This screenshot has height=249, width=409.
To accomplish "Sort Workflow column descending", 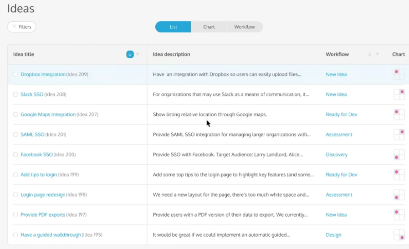I will click(370, 55).
